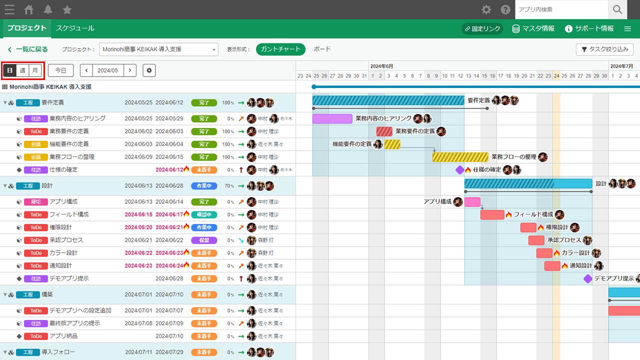Viewport: 640px width, 360px height.
Task: Open the settings gear in top bar
Action: coord(486,9)
